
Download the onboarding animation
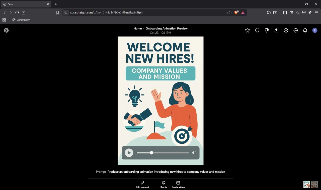pyautogui.click(x=286, y=30)
